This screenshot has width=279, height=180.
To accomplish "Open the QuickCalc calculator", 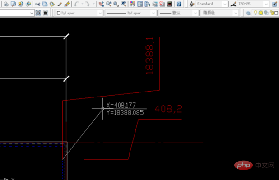I will 170,4.
